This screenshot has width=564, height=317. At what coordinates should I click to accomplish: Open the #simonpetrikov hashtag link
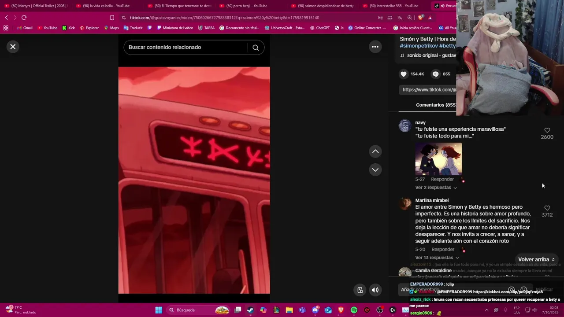click(x=419, y=46)
